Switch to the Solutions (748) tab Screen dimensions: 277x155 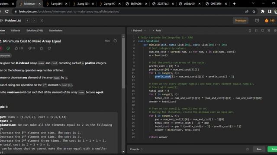pos(35,31)
